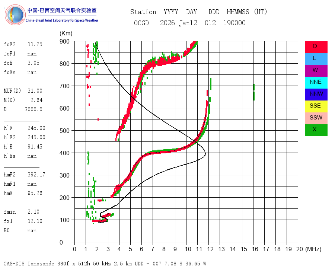Image resolution: width=335 pixels, height=268 pixels.
Task: Click the (Km) axis unit label
Action: (66, 33)
